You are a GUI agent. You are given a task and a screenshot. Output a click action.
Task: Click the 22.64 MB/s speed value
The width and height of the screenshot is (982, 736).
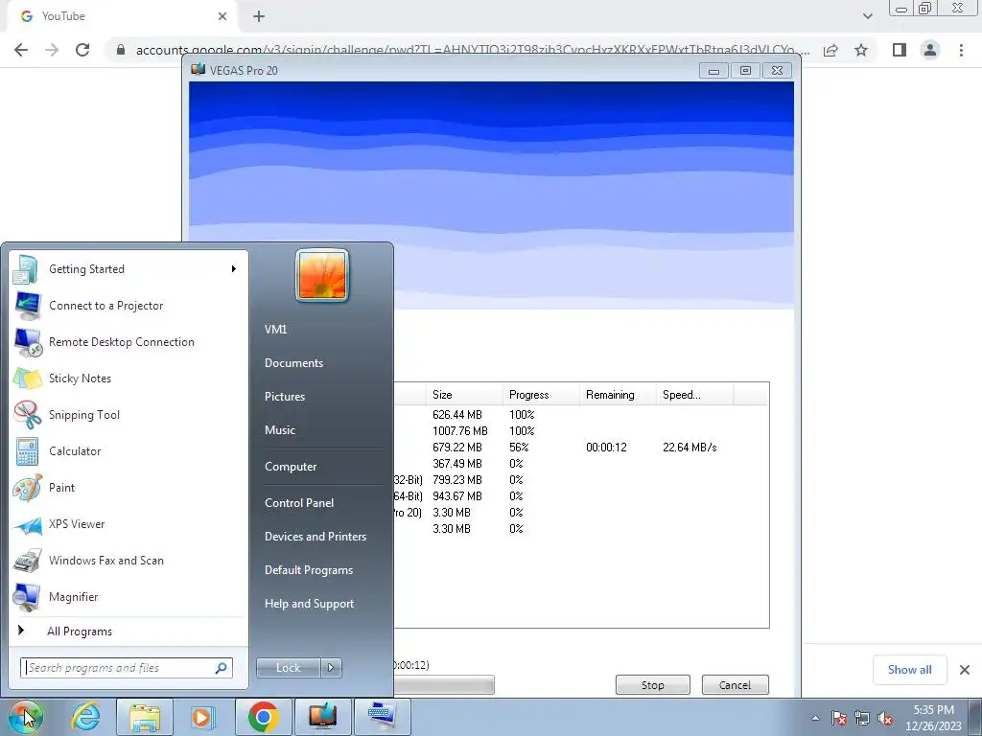(x=690, y=448)
